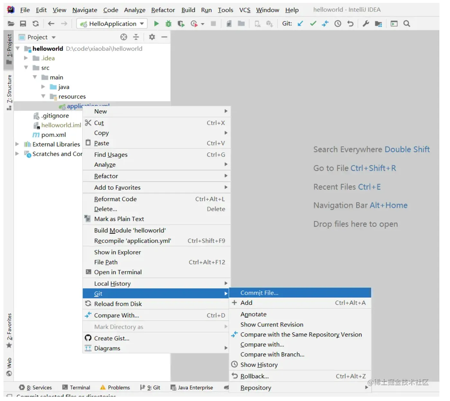Open Repository submenu entry
Image resolution: width=450 pixels, height=401 pixels.
point(300,388)
